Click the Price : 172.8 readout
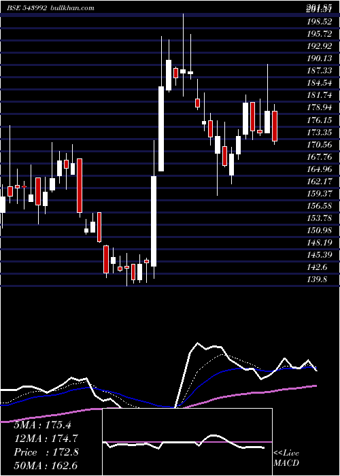340x476 pixels. point(46,452)
